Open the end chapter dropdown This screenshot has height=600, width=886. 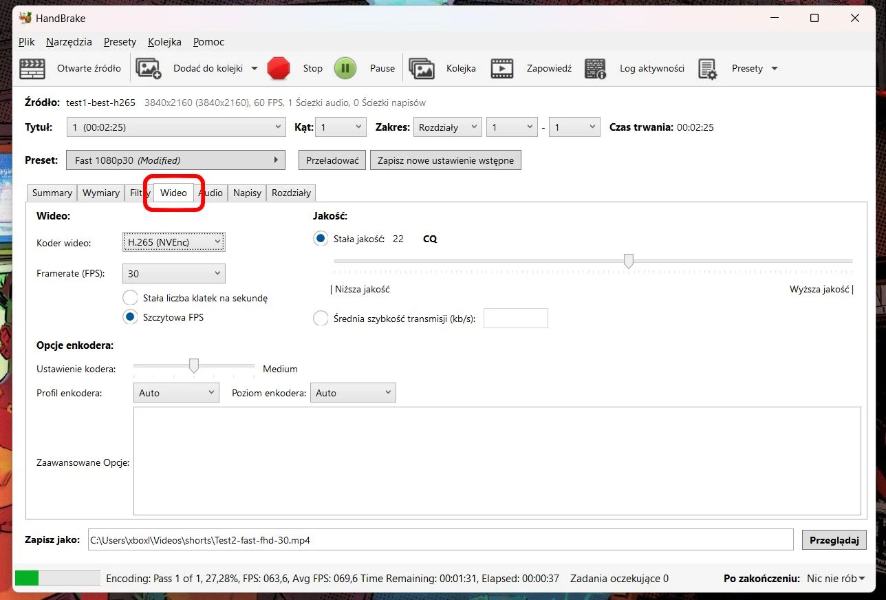(574, 127)
